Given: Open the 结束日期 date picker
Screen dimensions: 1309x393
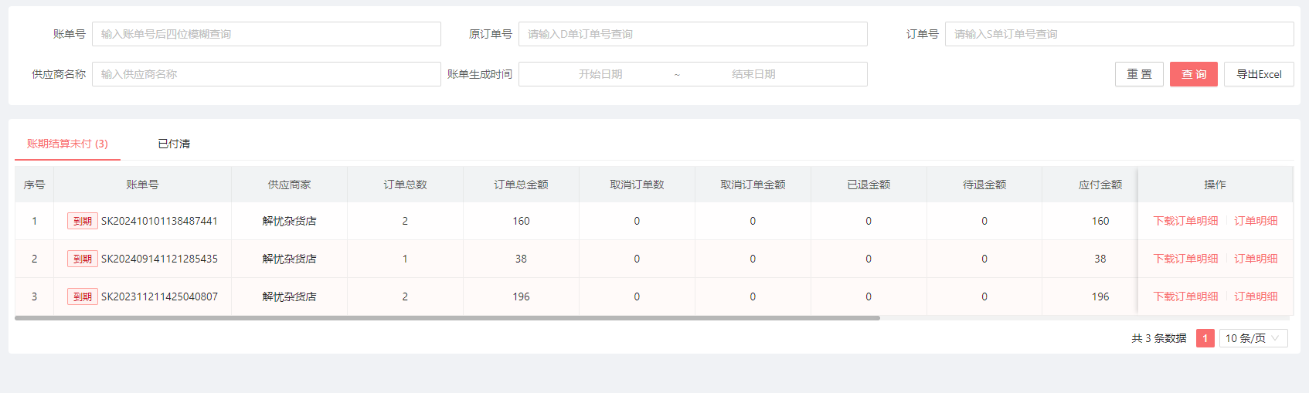Looking at the screenshot, I should tap(753, 74).
